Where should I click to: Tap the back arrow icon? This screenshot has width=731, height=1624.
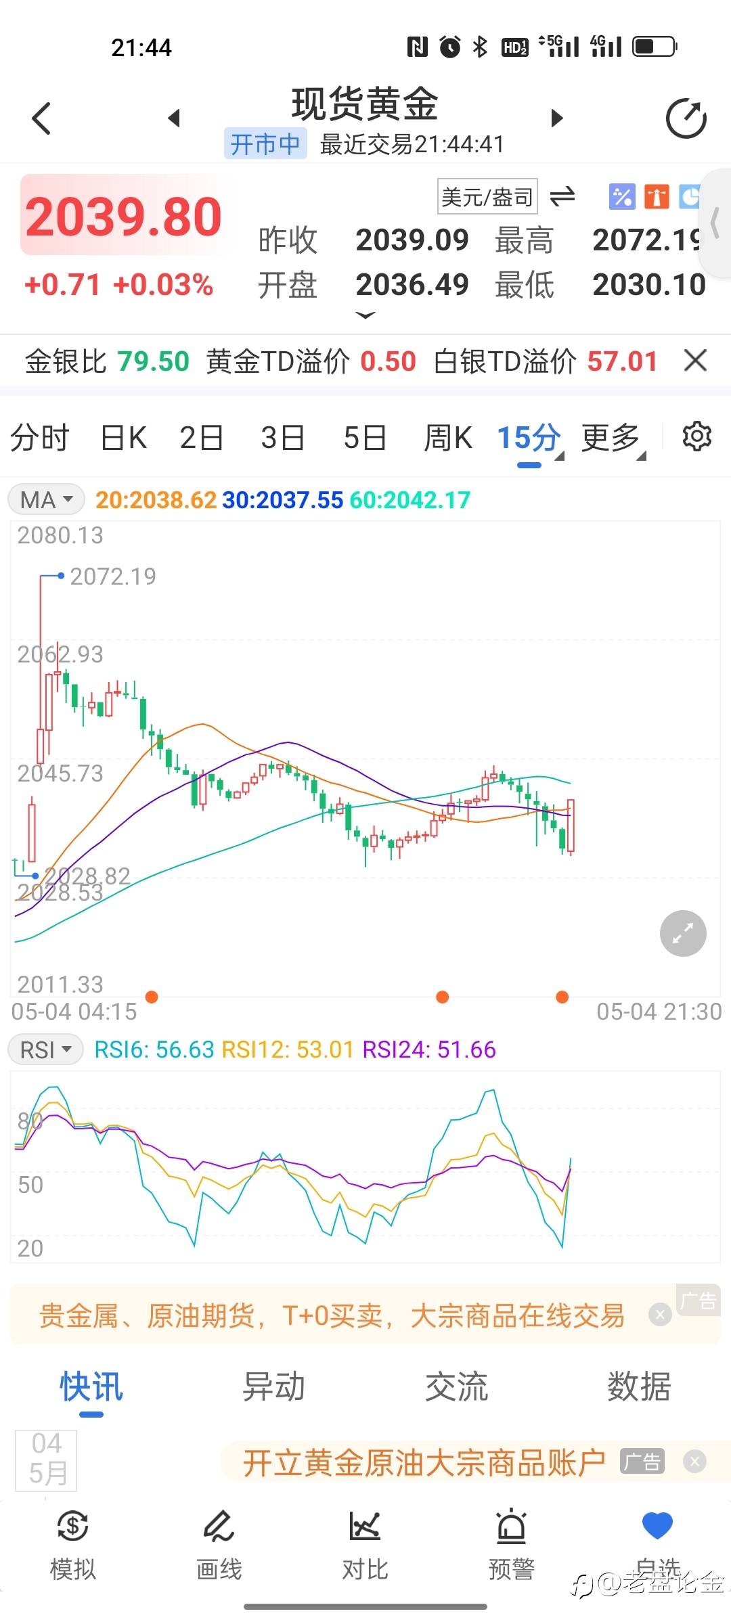42,118
